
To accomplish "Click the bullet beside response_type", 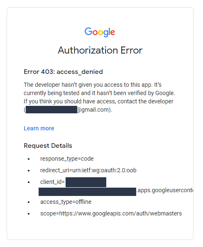I will [29, 159].
